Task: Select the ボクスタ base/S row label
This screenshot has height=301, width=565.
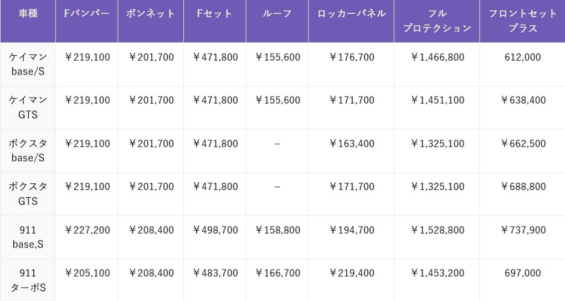Action: point(28,150)
